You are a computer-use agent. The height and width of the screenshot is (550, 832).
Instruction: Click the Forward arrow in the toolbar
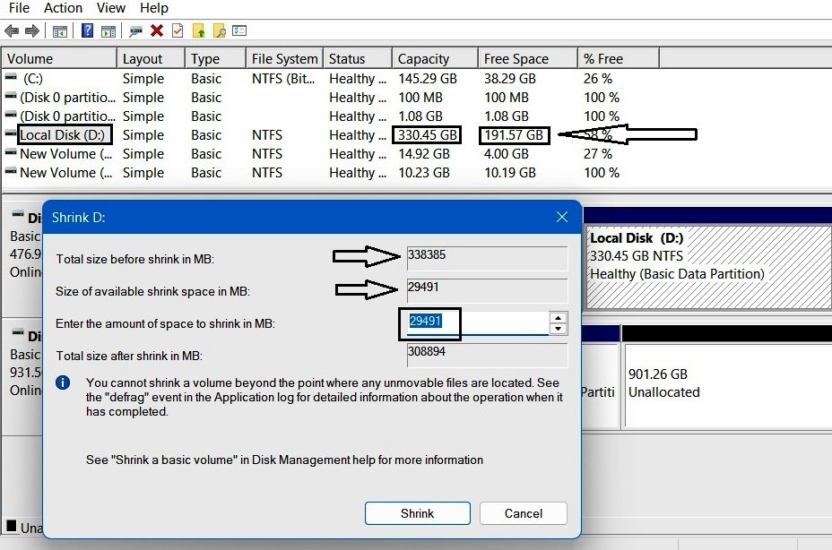[x=32, y=30]
